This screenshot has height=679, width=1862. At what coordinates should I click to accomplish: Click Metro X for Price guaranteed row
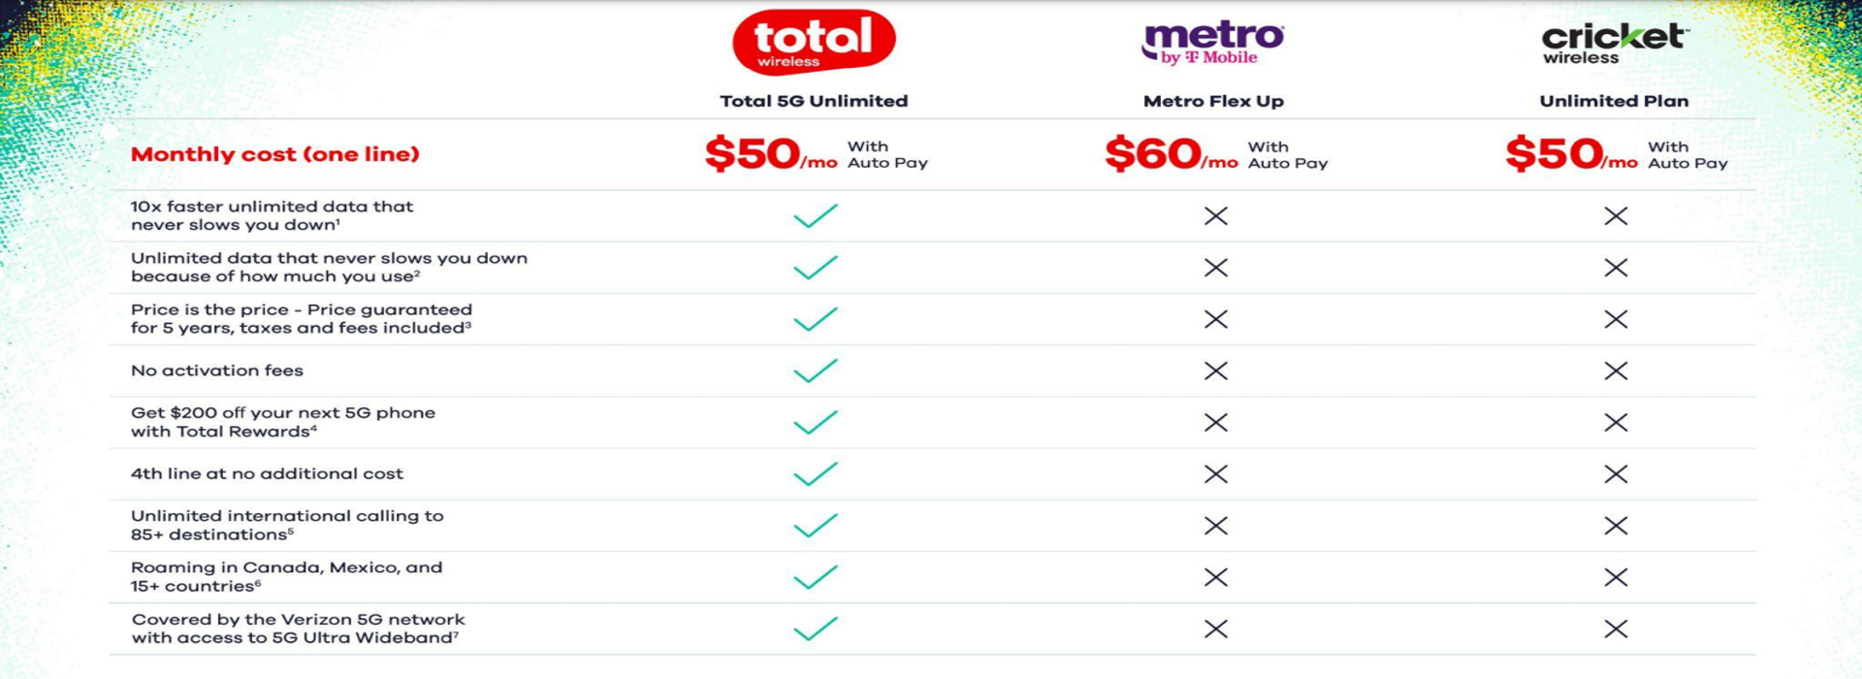click(x=1215, y=319)
